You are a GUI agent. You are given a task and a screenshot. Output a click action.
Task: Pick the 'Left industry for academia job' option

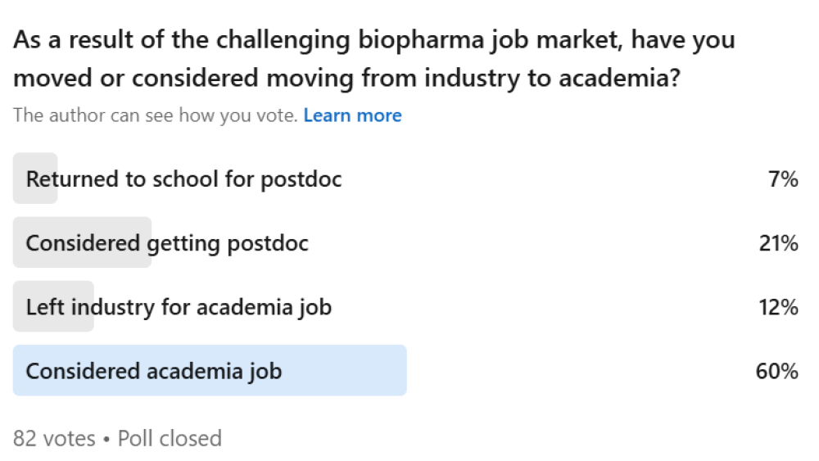tap(179, 307)
